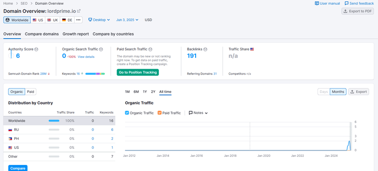The image size is (378, 171).
Task: Click the chart Export button
Action: click(x=359, y=92)
